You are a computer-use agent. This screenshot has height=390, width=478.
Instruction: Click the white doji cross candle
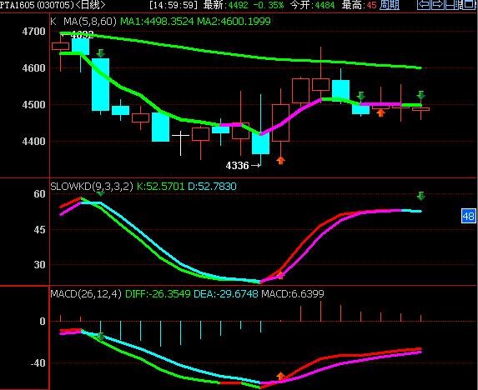click(x=180, y=143)
